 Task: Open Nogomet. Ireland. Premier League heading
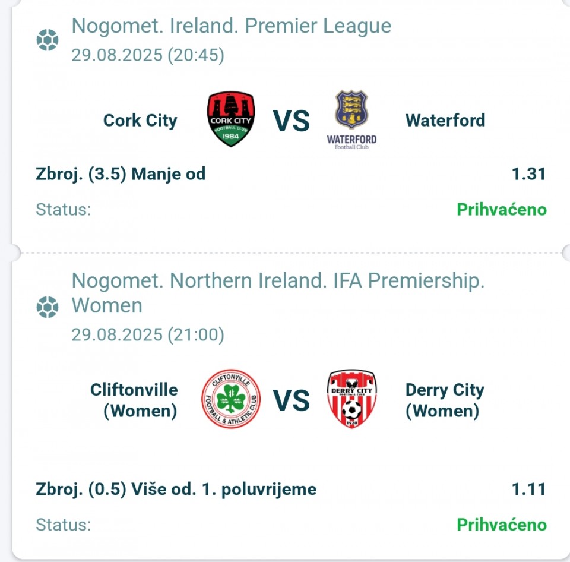tap(231, 26)
